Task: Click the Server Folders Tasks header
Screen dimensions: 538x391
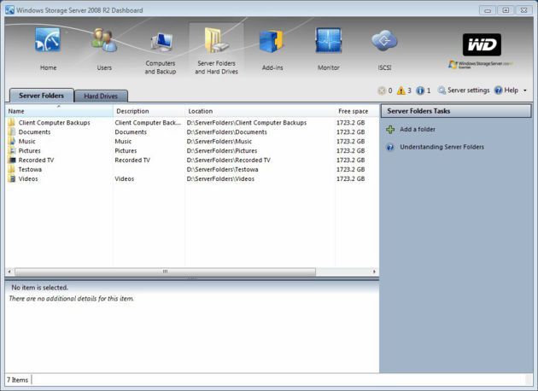Action: tap(456, 111)
